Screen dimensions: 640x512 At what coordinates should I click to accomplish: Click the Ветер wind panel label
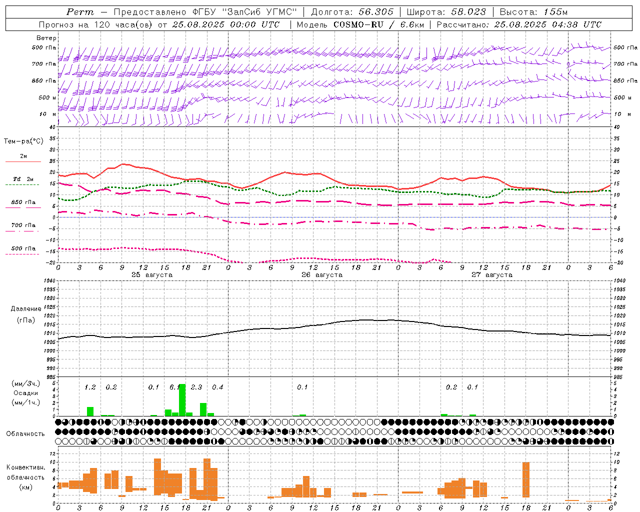tap(46, 38)
